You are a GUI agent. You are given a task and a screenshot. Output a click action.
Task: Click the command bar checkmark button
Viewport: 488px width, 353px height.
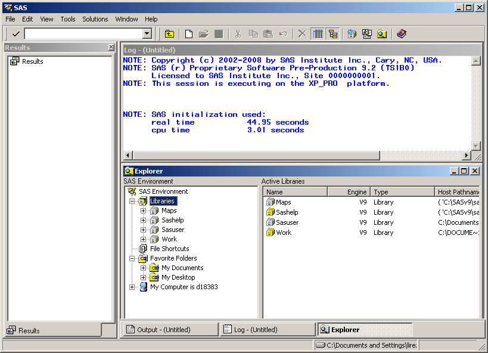click(16, 34)
